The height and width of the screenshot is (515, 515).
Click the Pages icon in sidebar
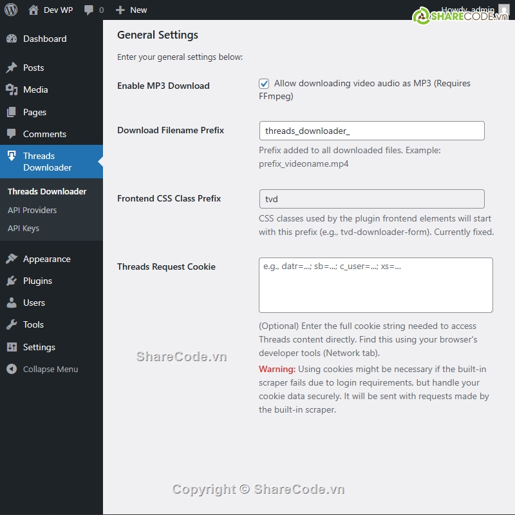click(12, 112)
